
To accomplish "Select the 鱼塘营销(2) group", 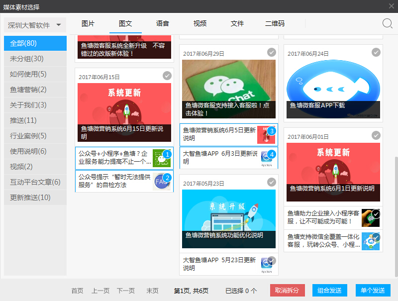I will tap(35, 90).
